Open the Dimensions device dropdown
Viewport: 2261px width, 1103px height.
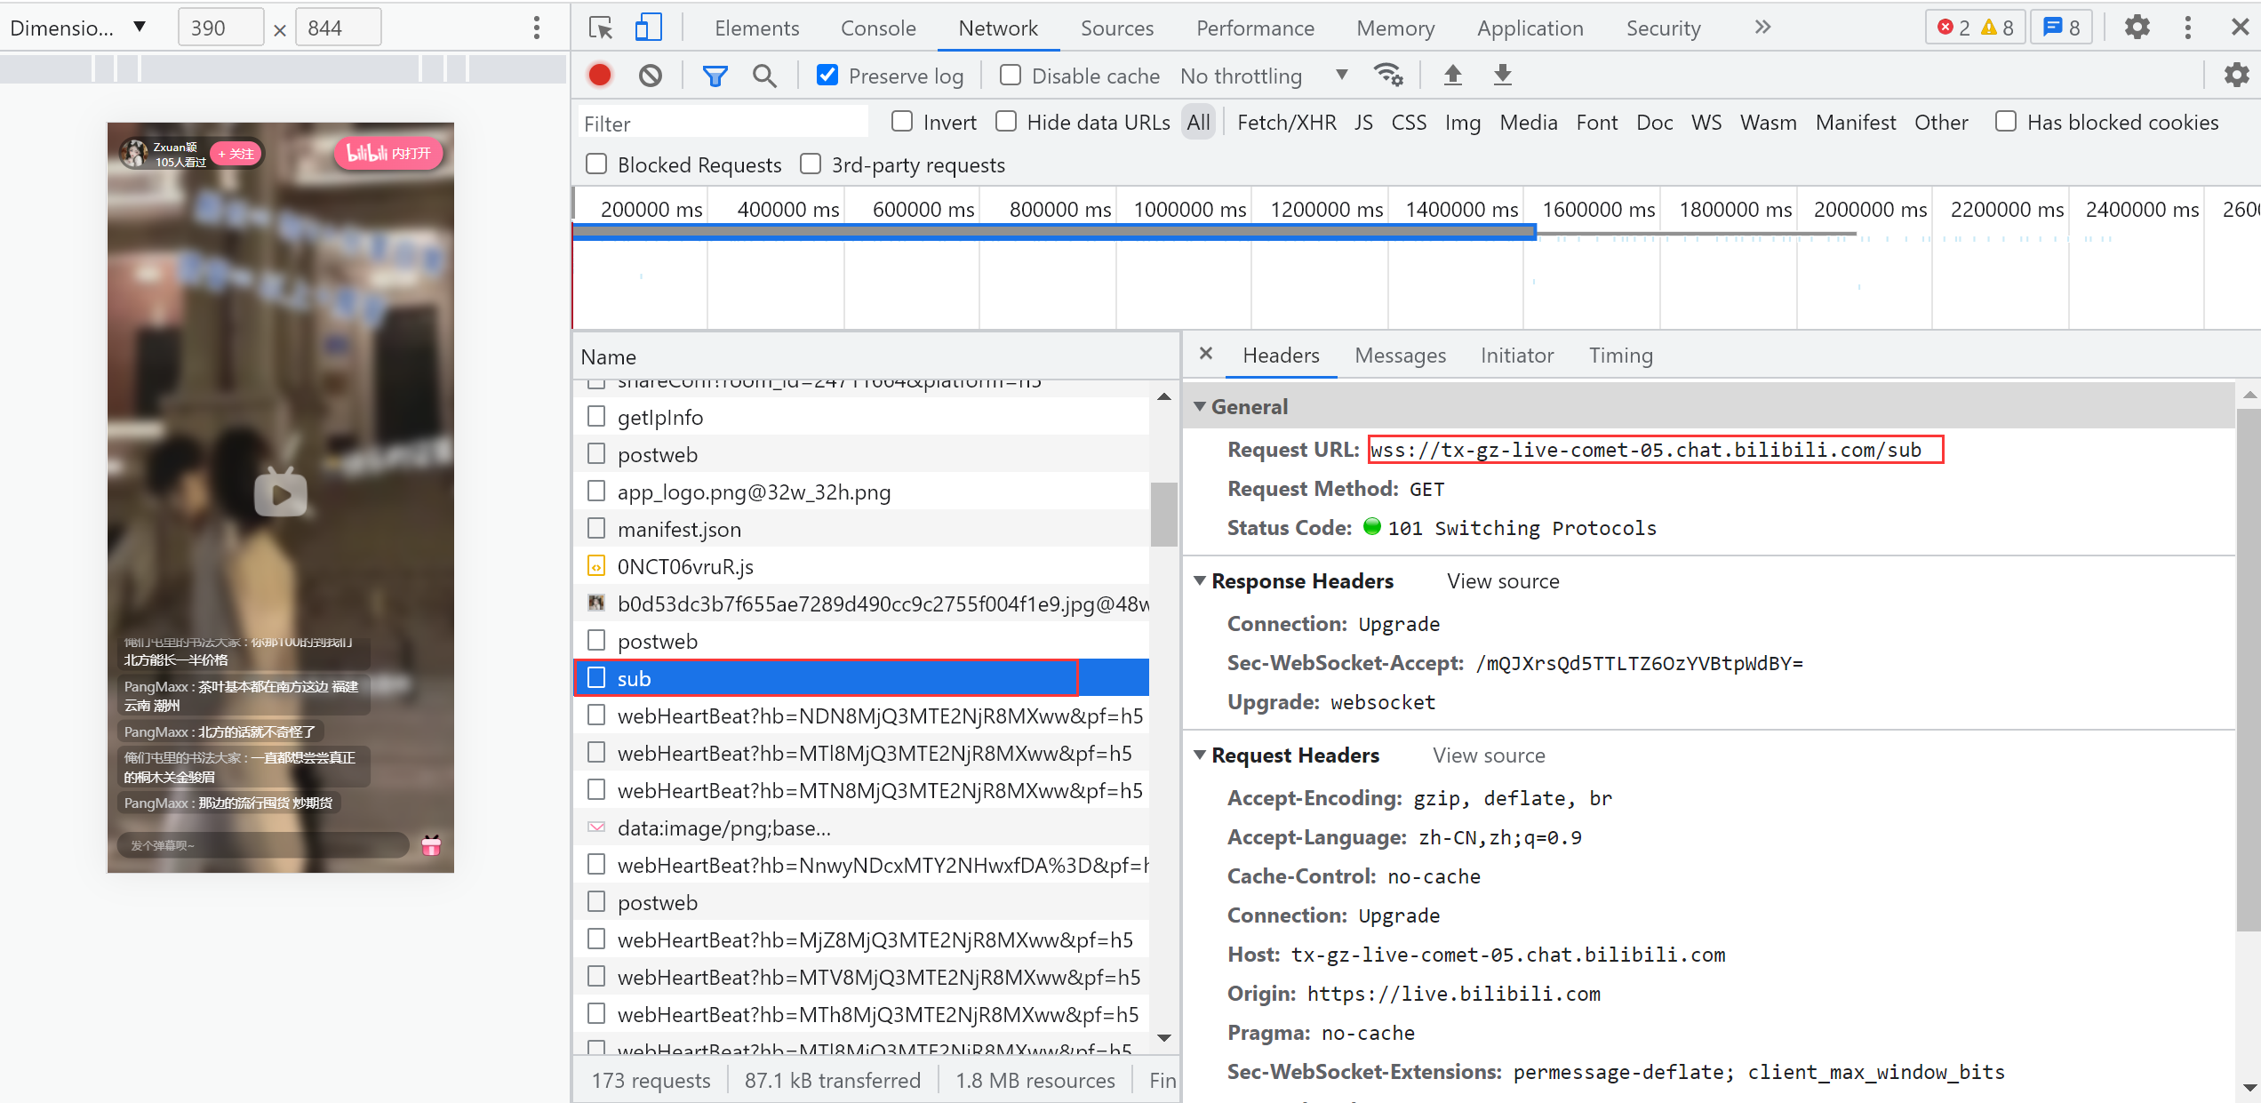[x=78, y=28]
